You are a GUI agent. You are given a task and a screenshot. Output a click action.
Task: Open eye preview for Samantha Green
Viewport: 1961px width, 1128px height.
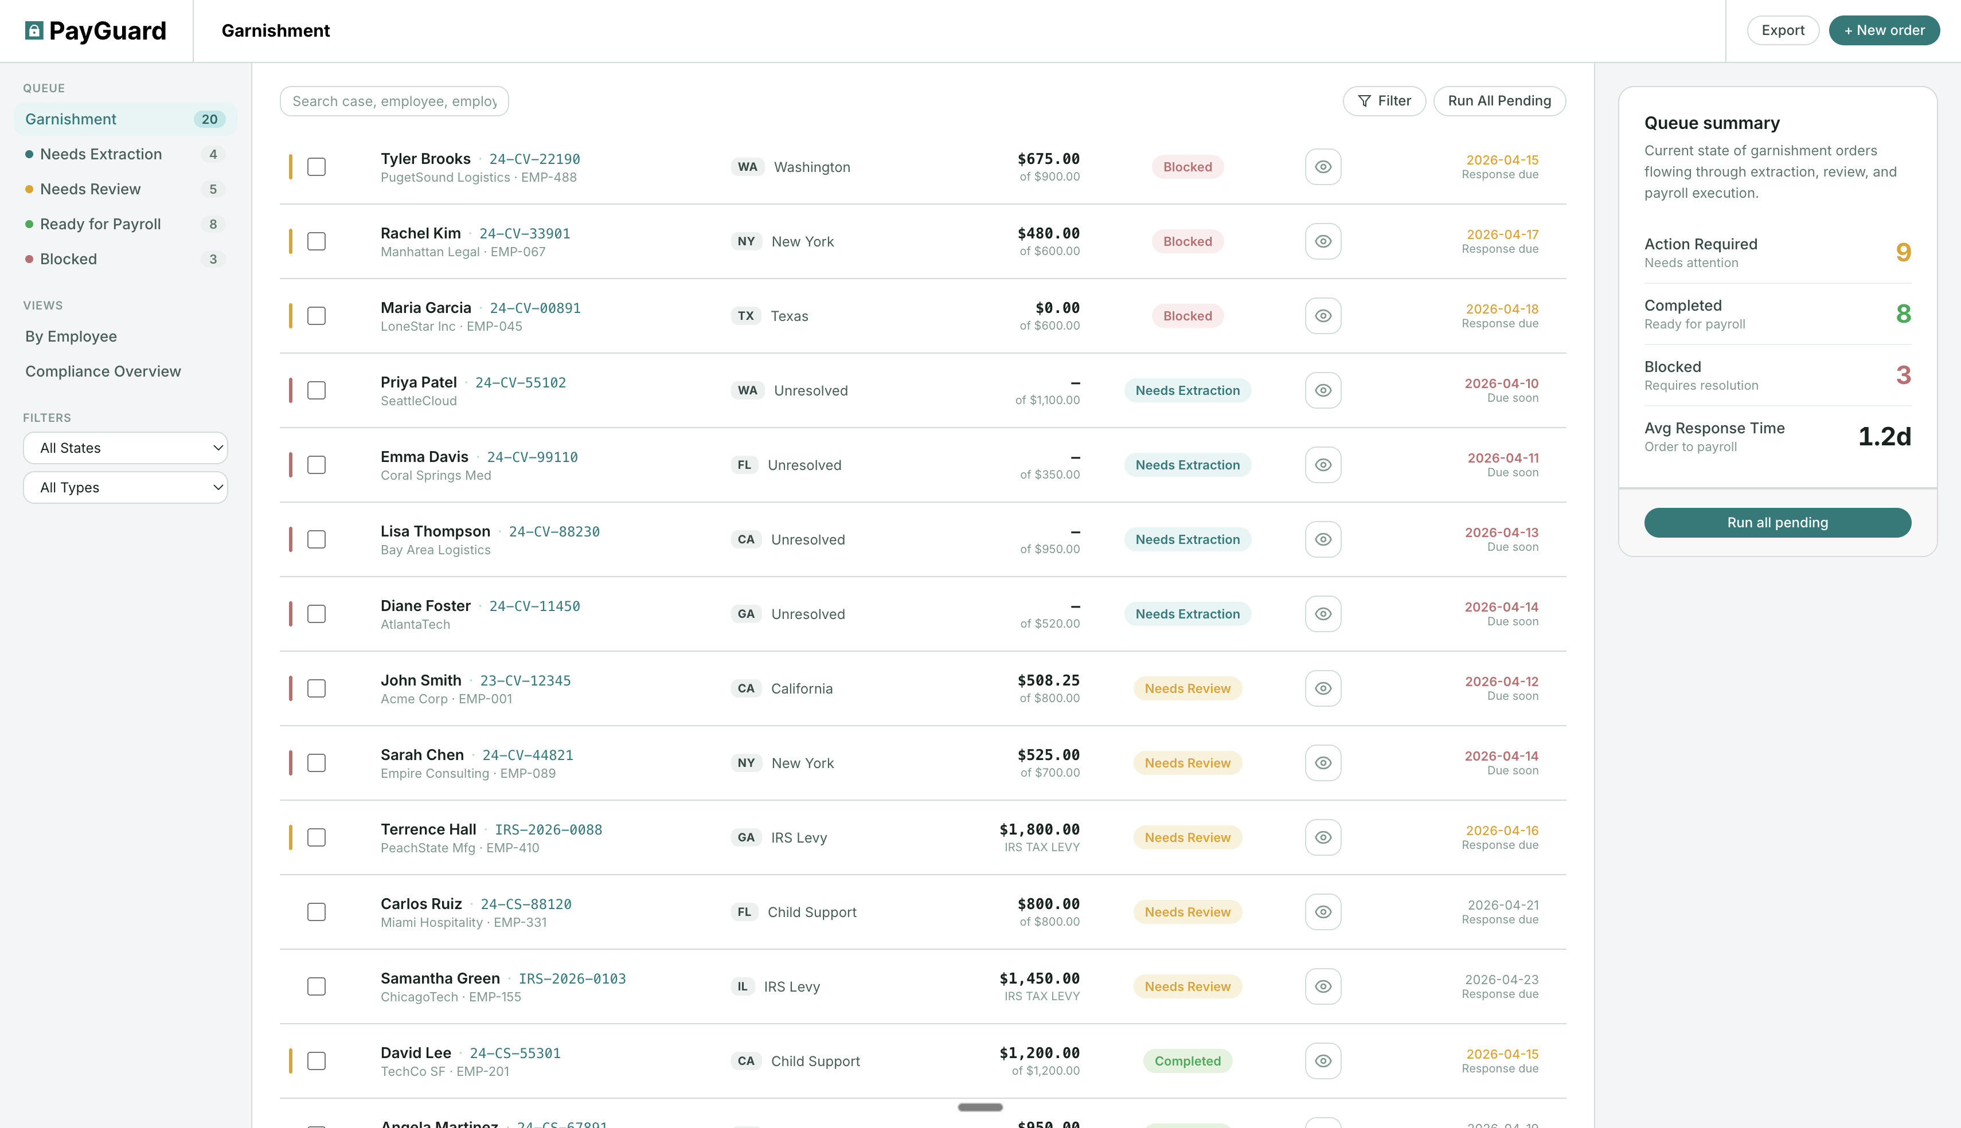click(1323, 986)
